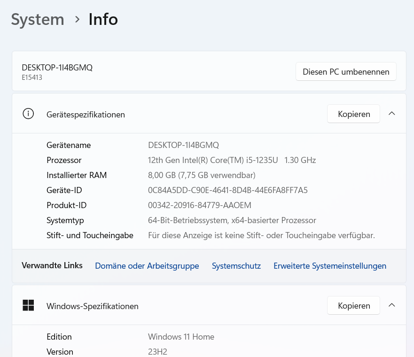Screen dimensions: 414x357
Task: Click the Geräte-ID label
Action: point(64,190)
